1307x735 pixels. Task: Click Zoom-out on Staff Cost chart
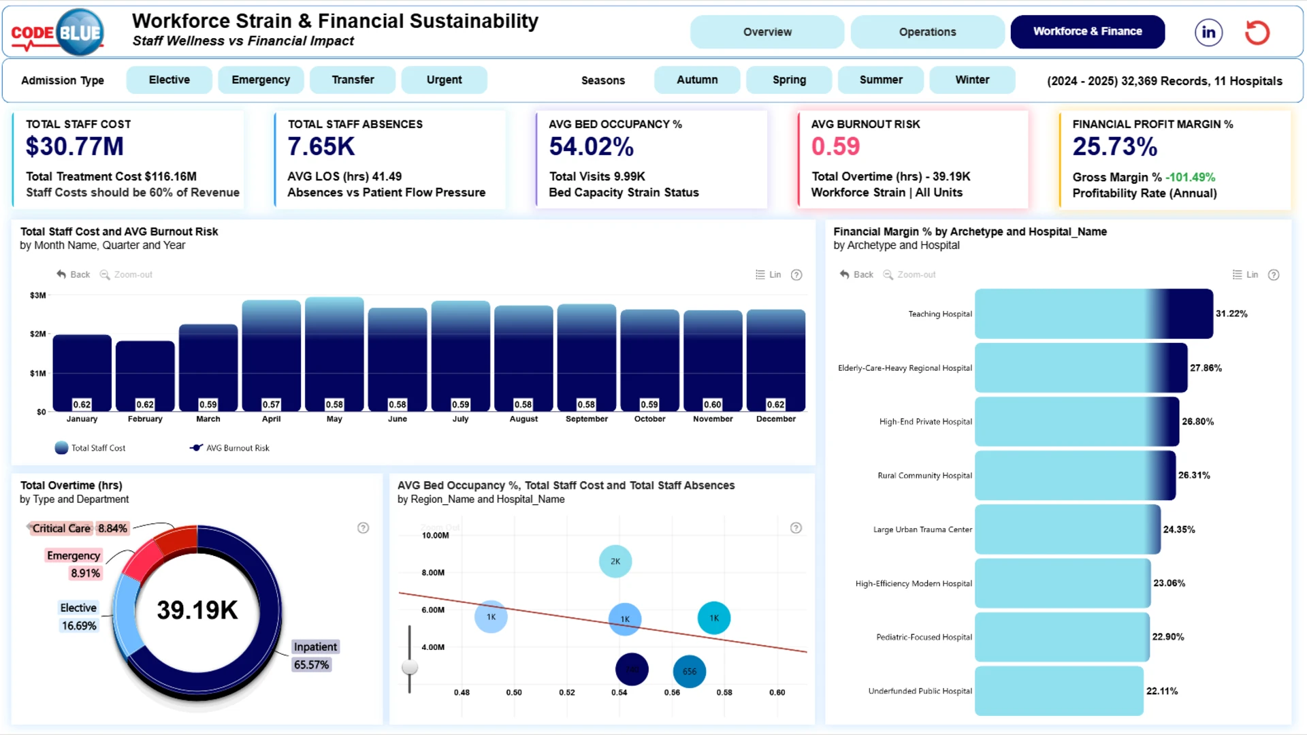coord(127,274)
